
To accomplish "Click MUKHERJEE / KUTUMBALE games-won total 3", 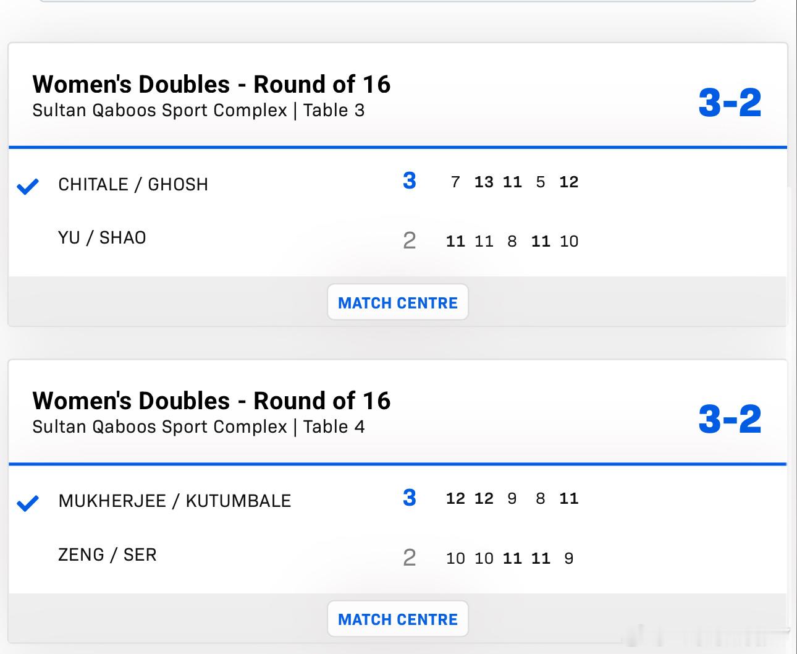I will coord(409,498).
